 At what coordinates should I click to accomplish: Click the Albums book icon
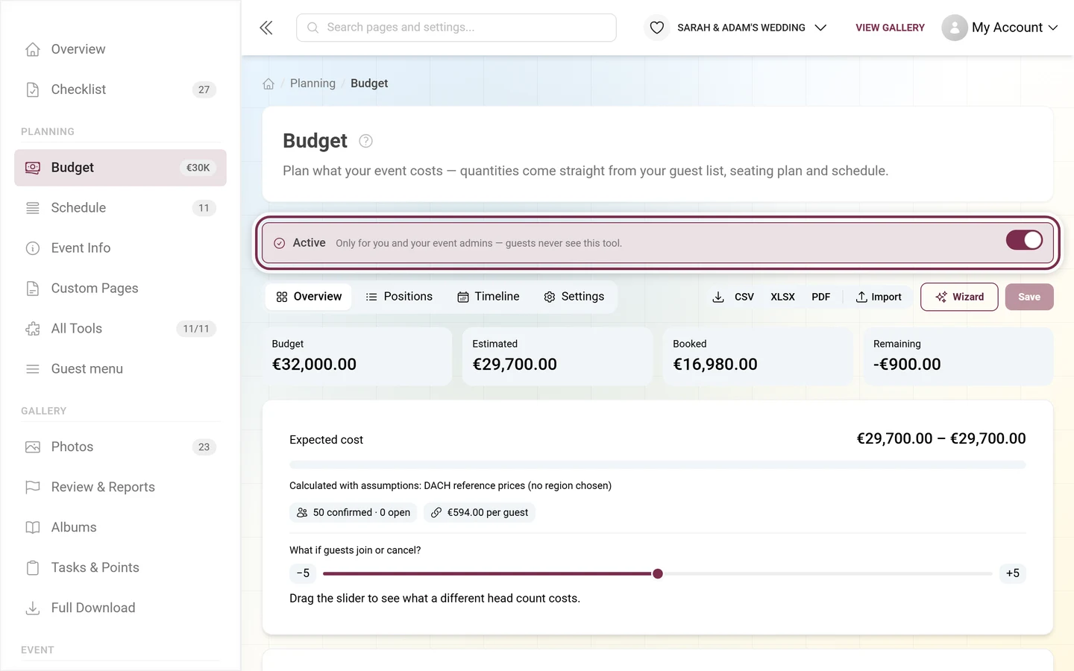click(33, 528)
